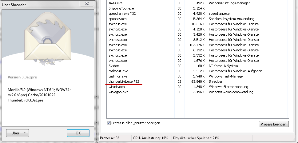Toggle 'Prozesse aller Benutzer anzeigen' checkbox
Image resolution: width=298 pixels, height=143 pixels.
[109, 123]
